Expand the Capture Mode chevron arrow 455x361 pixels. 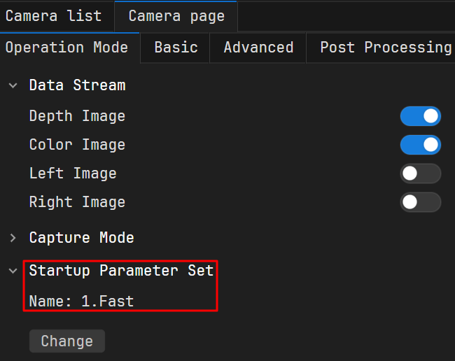(13, 238)
